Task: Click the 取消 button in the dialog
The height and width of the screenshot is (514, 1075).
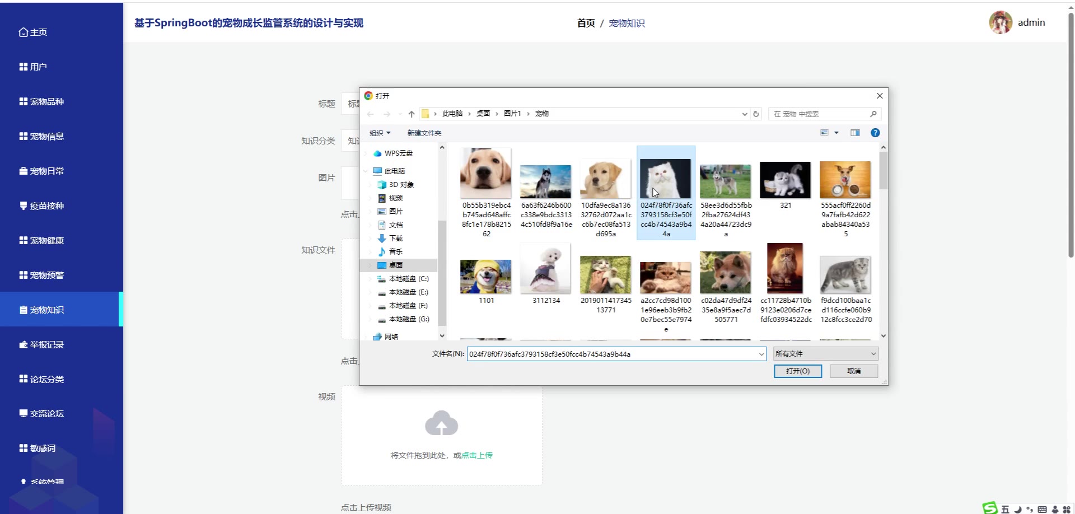Action: pyautogui.click(x=854, y=371)
